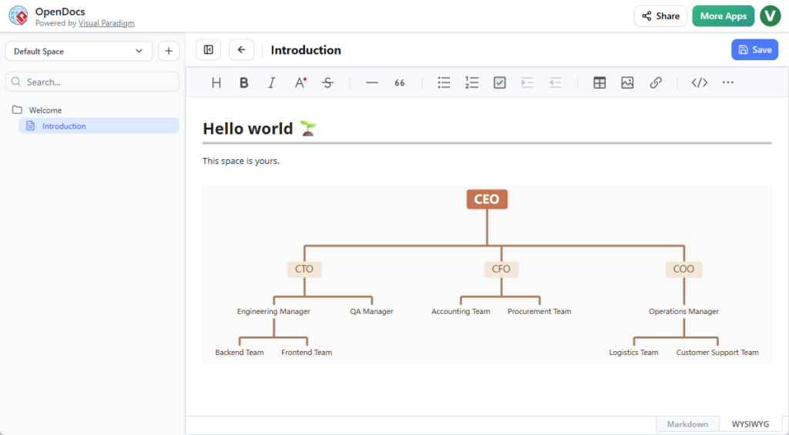Open the Default Space dropdown
The height and width of the screenshot is (435, 789).
pyautogui.click(x=79, y=51)
